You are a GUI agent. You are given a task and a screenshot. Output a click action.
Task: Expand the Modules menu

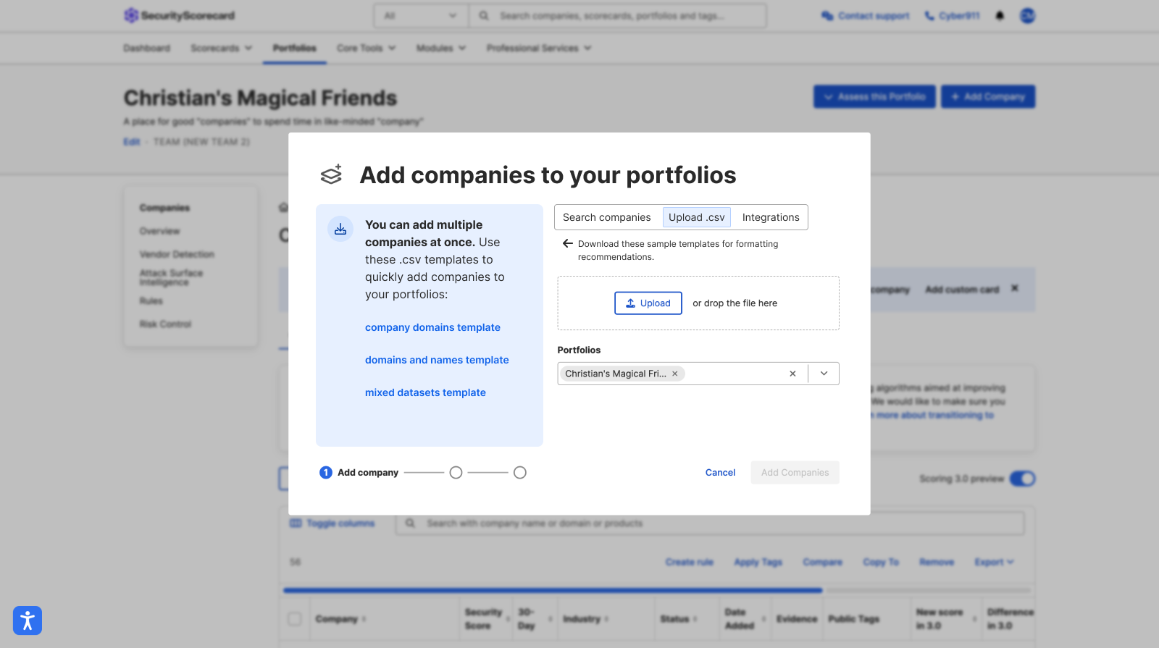click(441, 48)
